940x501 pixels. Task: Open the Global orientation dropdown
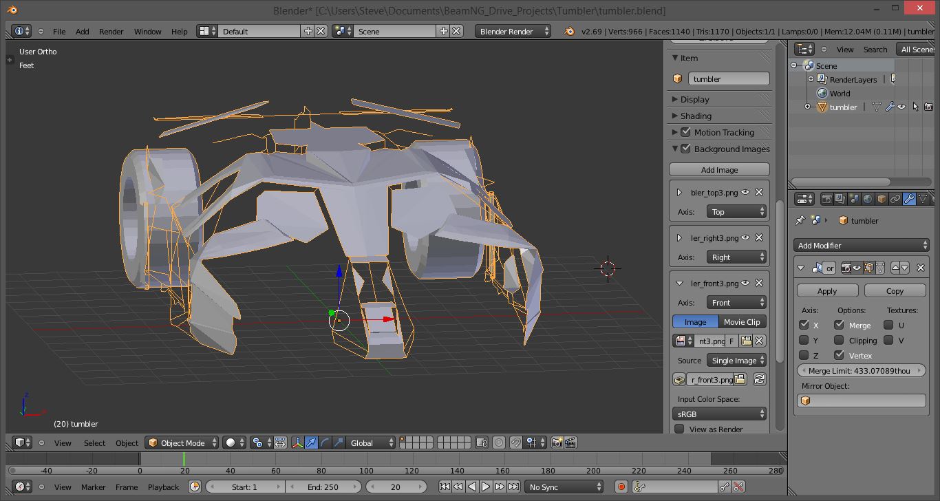click(x=372, y=443)
